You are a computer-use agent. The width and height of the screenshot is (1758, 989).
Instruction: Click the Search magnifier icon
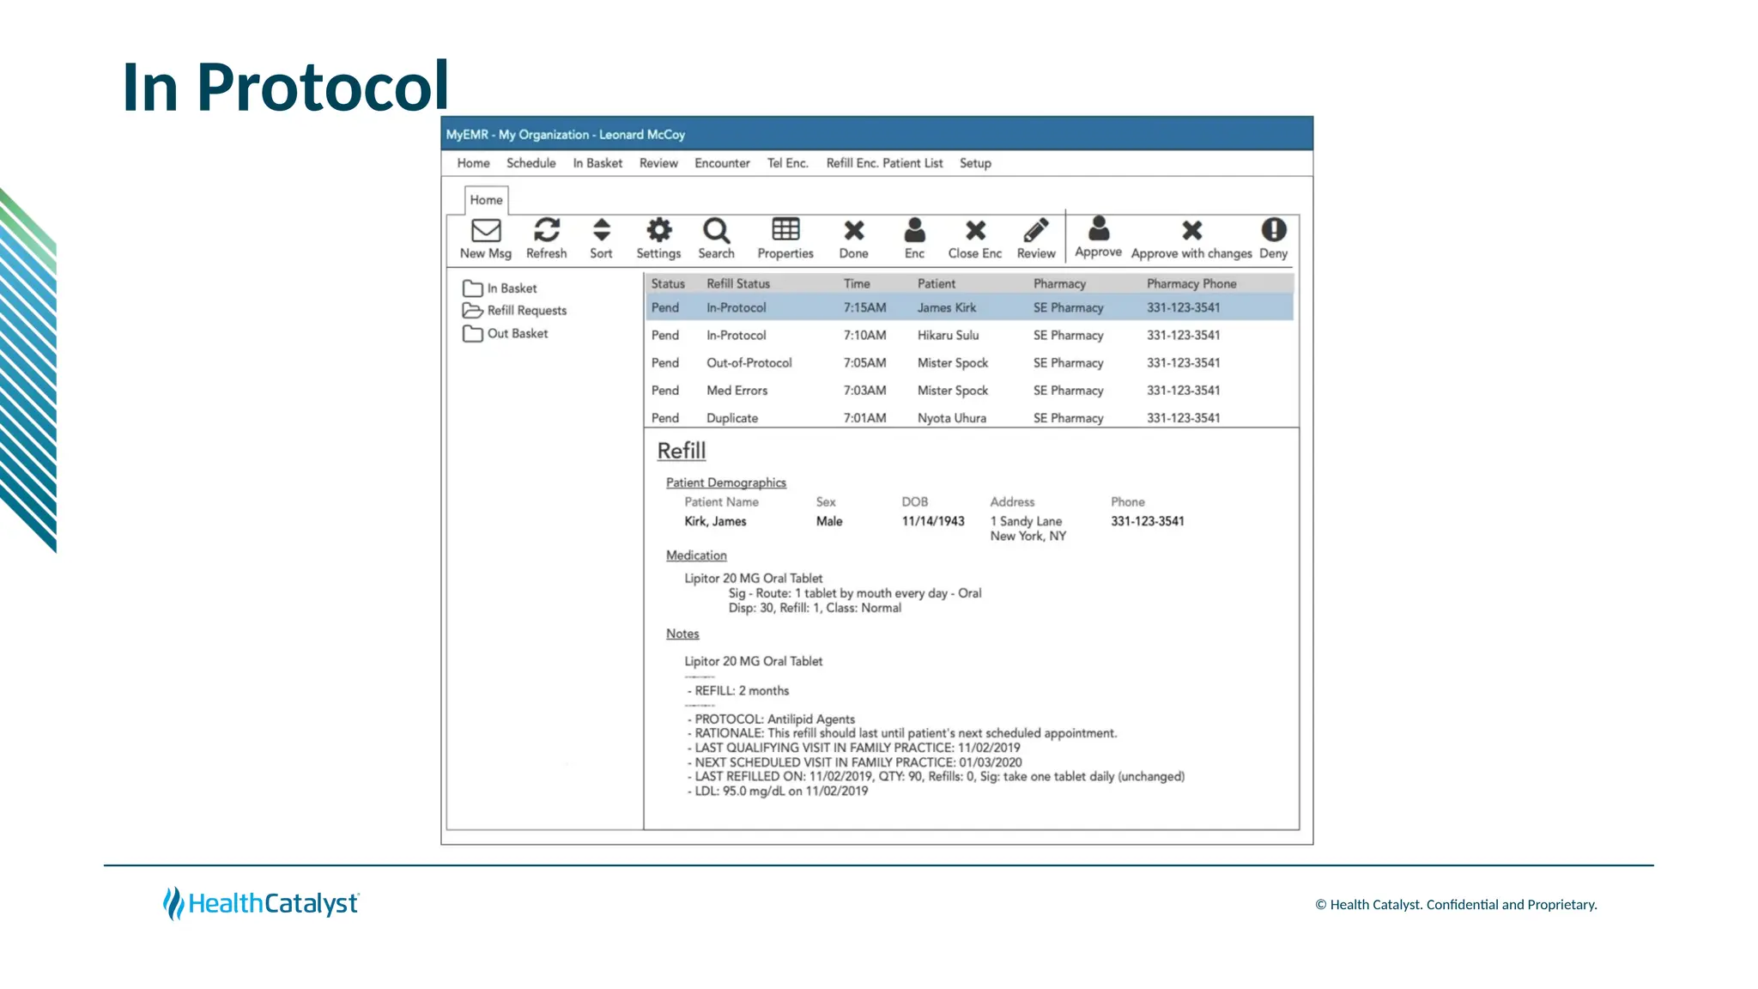pyautogui.click(x=716, y=231)
